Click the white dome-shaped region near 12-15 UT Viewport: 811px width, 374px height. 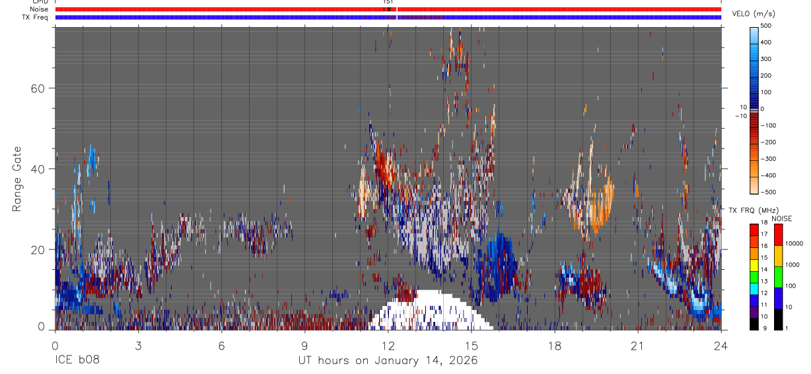pos(431,311)
